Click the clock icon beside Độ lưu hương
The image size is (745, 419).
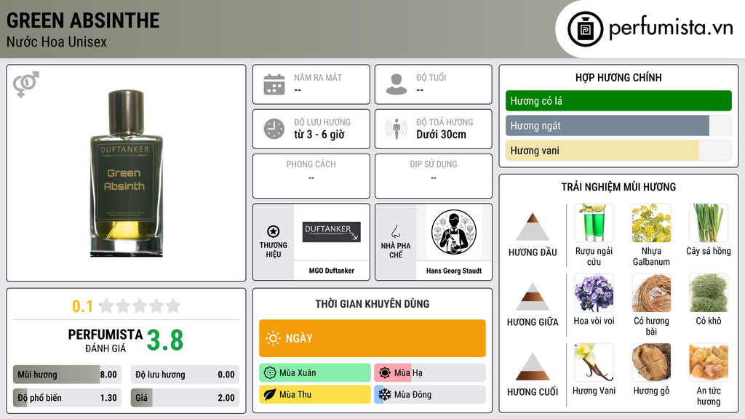[274, 129]
